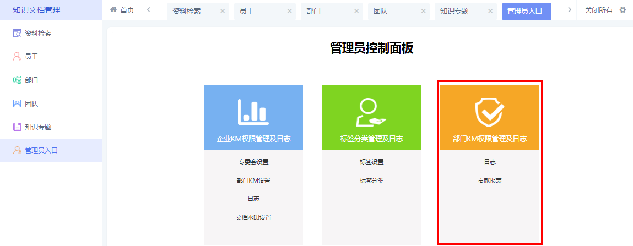Open 文档水印设置 link
This screenshot has width=633, height=246.
coord(253,217)
